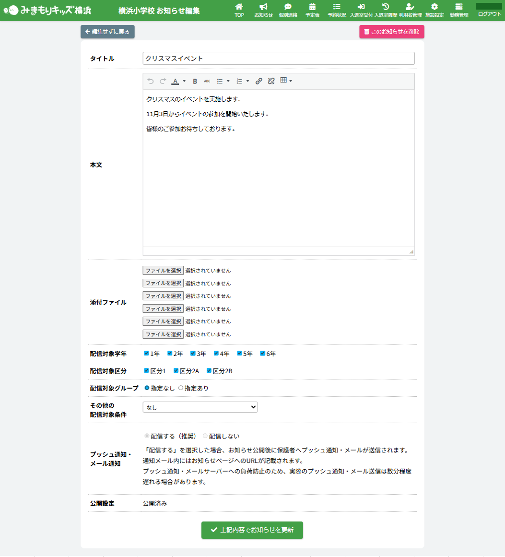Select the 指定あり radio button
This screenshot has width=505, height=557.
point(181,388)
